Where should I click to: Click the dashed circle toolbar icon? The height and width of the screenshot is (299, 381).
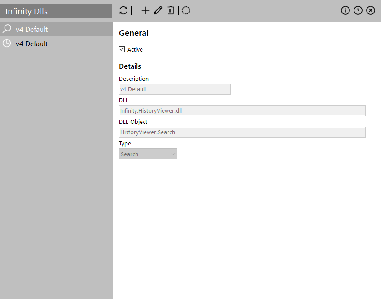click(x=186, y=10)
